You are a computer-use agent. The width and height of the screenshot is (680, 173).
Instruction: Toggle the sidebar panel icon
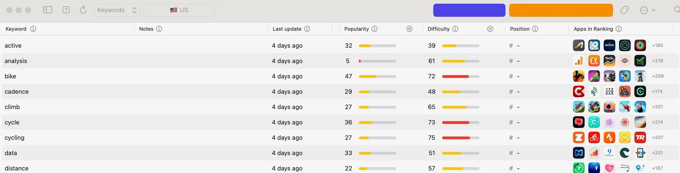[48, 10]
